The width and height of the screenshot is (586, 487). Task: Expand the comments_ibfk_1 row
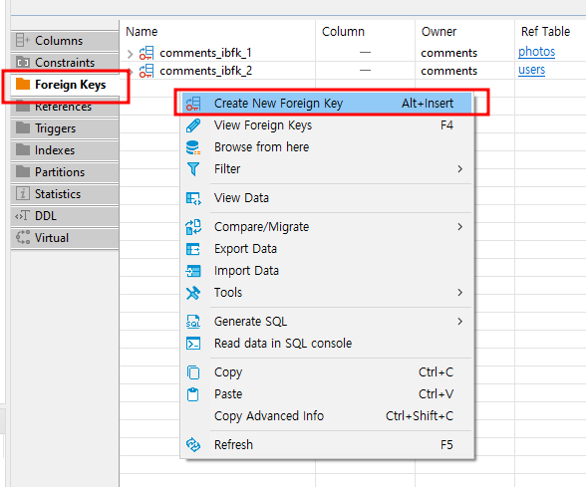tap(130, 54)
